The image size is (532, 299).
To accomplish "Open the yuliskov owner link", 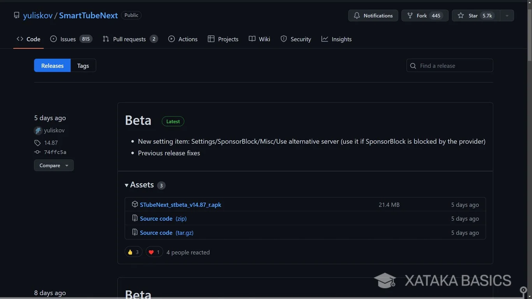I will click(38, 16).
